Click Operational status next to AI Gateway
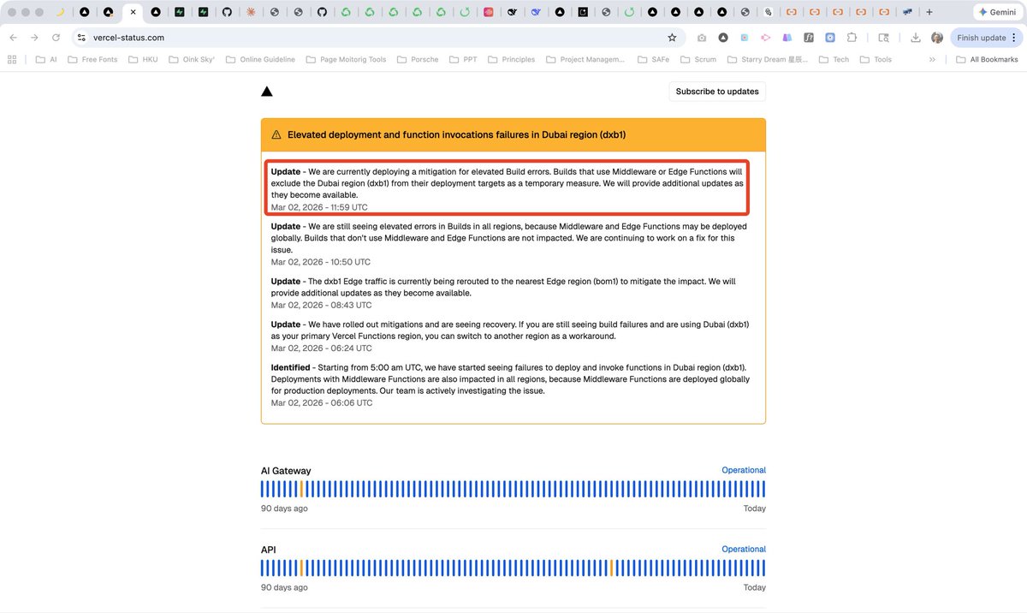Viewport: 1027px width, 613px height. (x=744, y=470)
